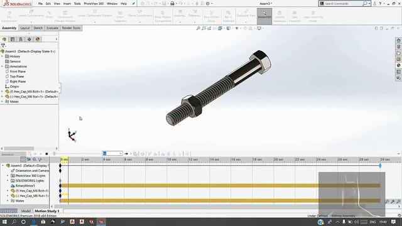Viewport: 402px width, 226px height.
Task: Open Custom Properties icon in task pane
Action: pyautogui.click(x=398, y=72)
